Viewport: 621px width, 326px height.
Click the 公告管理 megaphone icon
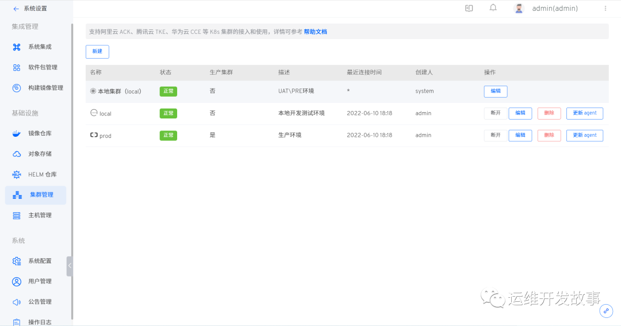(x=17, y=302)
